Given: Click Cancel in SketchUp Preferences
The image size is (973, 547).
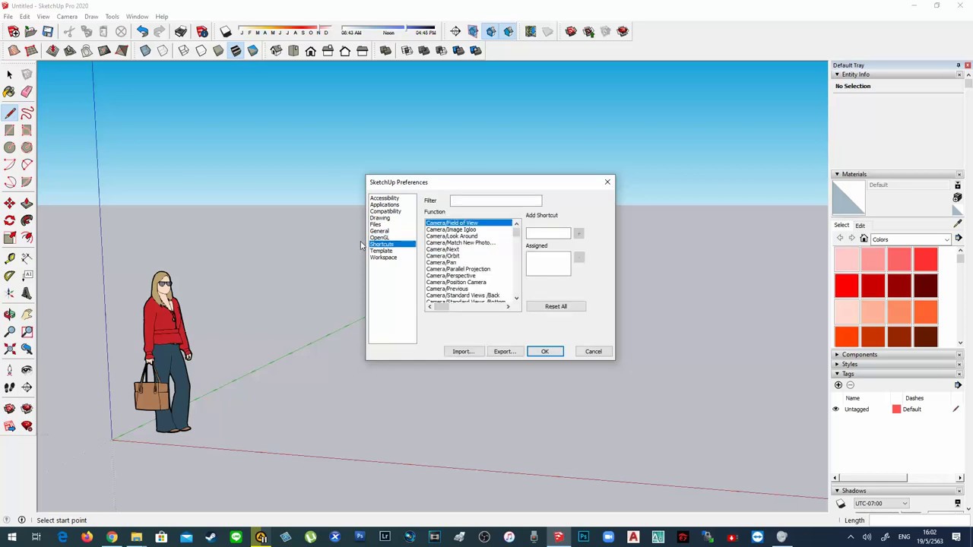Looking at the screenshot, I should point(593,352).
